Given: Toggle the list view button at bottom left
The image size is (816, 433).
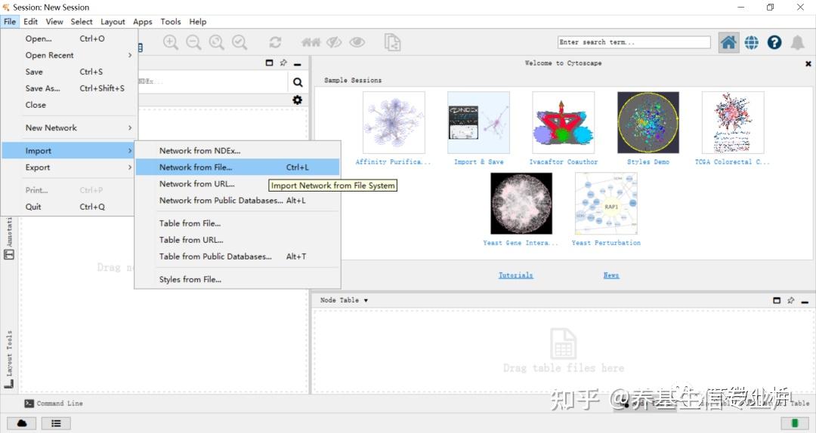Looking at the screenshot, I should [56, 424].
